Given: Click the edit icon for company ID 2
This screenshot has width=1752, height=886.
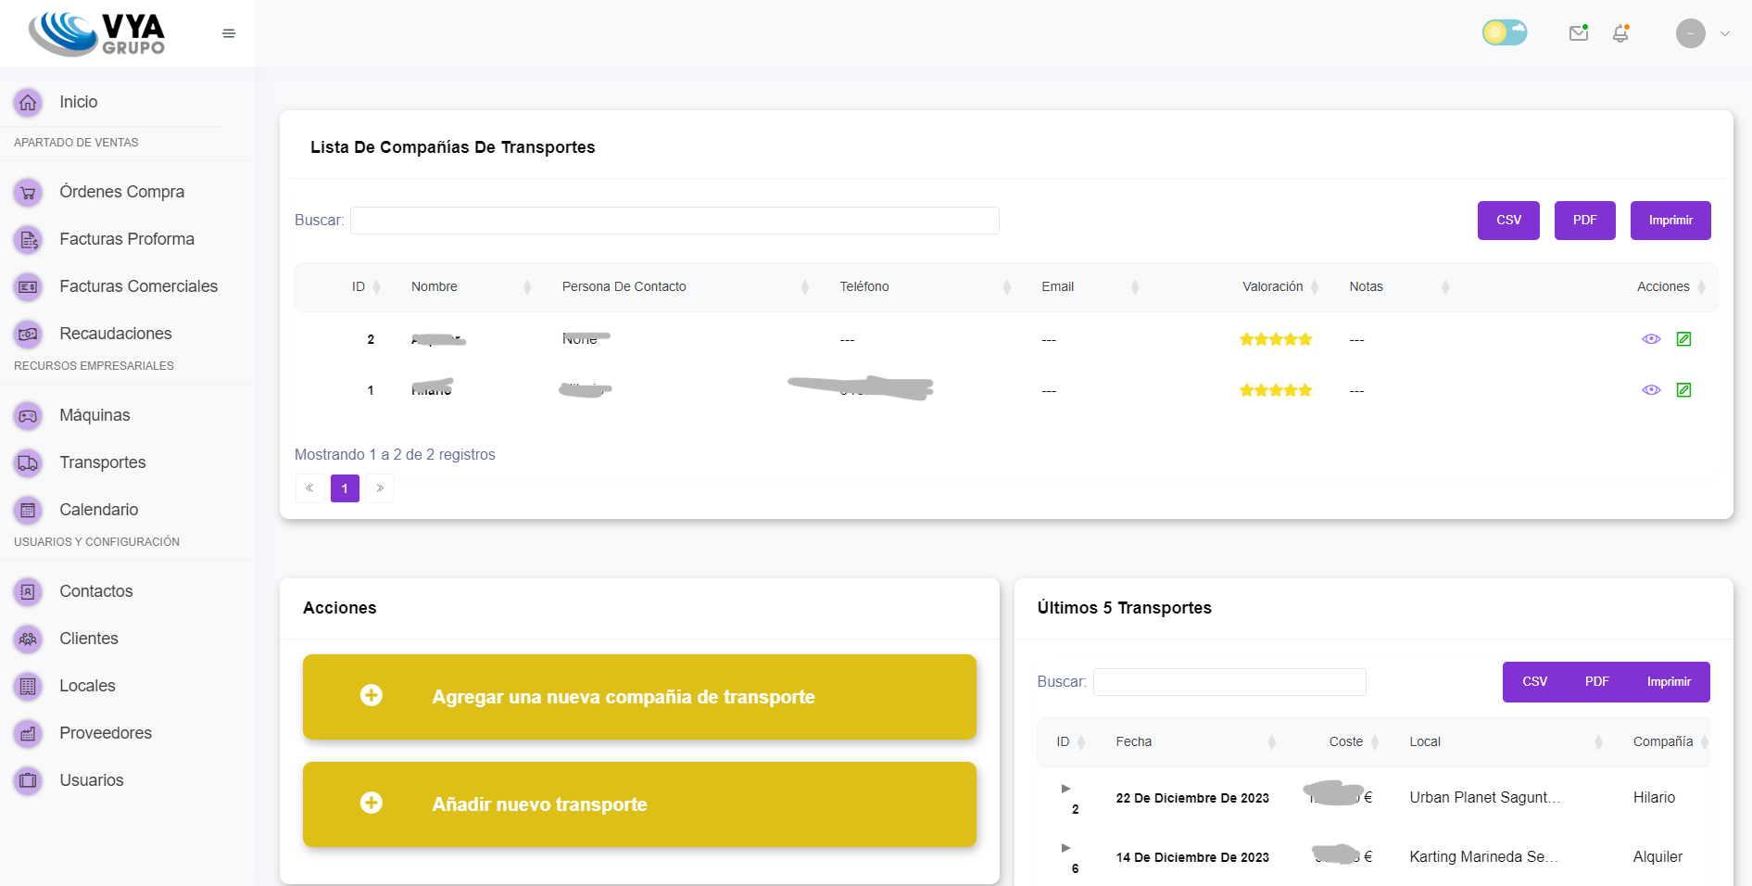Looking at the screenshot, I should coord(1683,339).
